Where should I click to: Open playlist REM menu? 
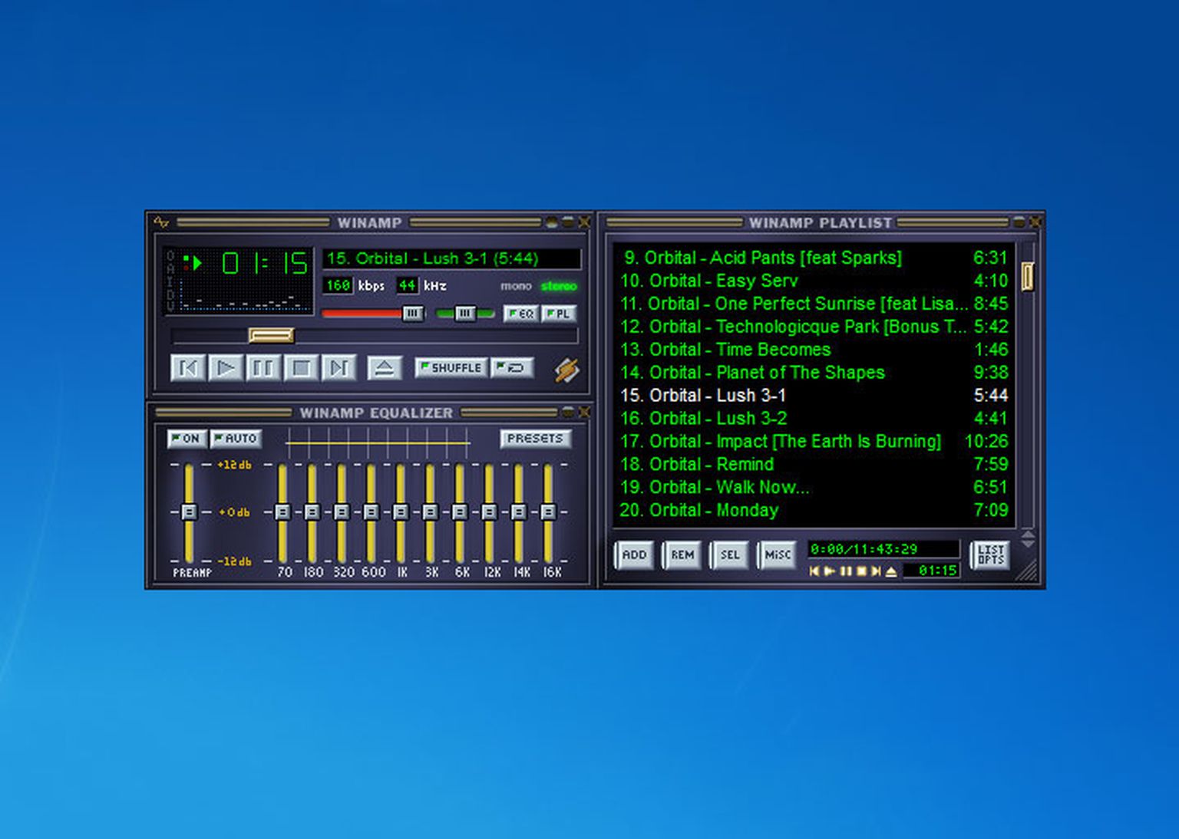[682, 554]
